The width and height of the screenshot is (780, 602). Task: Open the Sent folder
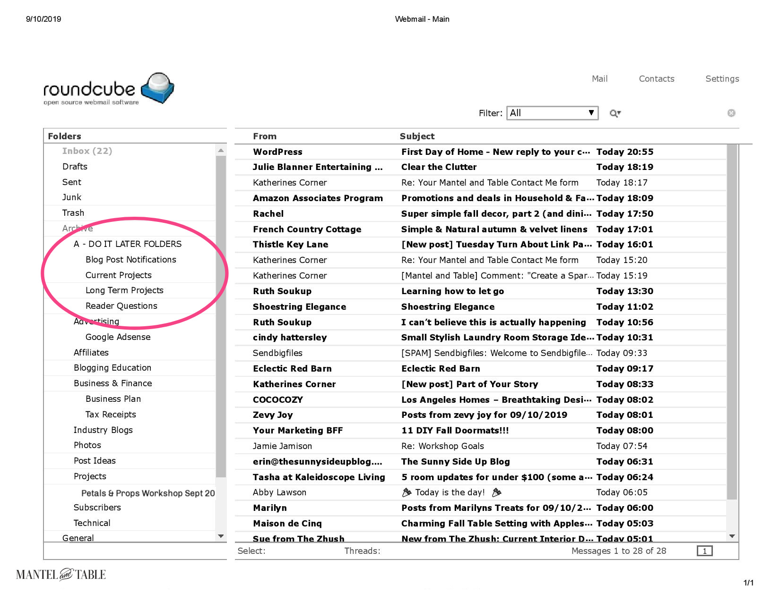[130, 182]
